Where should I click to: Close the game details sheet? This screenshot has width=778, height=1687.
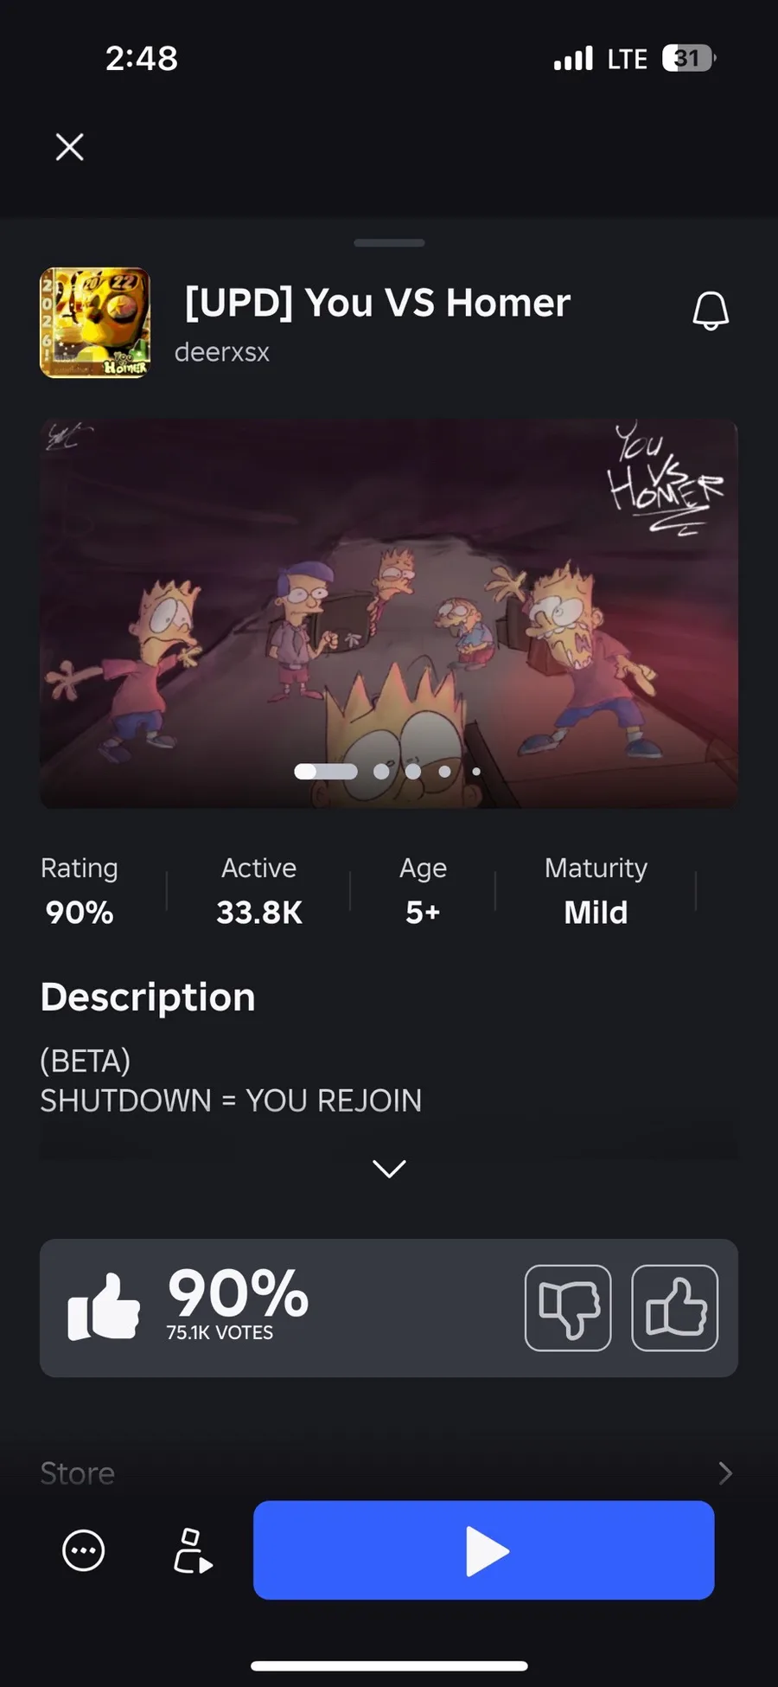[x=70, y=147]
